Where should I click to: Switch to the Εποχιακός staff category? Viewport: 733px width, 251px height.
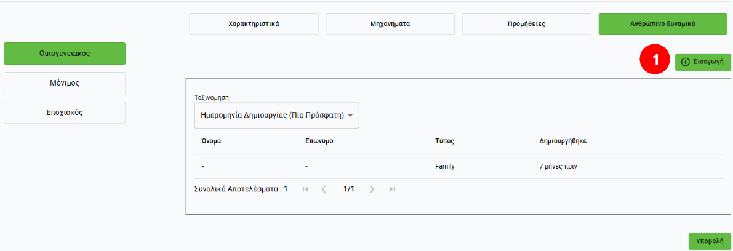click(x=65, y=113)
